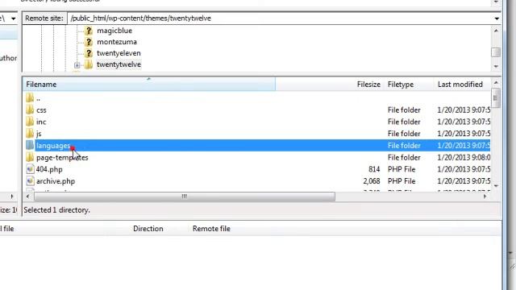Image resolution: width=516 pixels, height=290 pixels.
Task: Click file list vertical scrollbar down arrow
Action: click(x=496, y=186)
